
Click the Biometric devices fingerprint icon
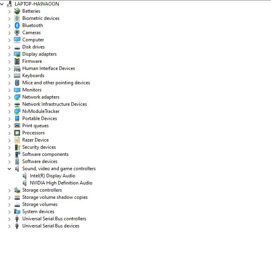pos(17,18)
